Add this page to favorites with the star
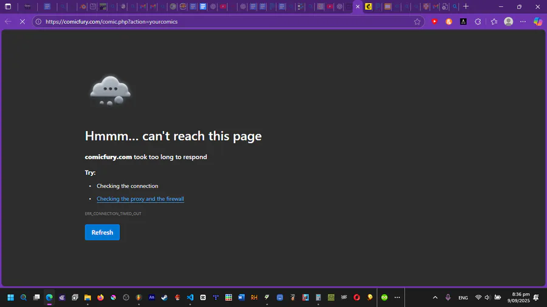 (417, 22)
